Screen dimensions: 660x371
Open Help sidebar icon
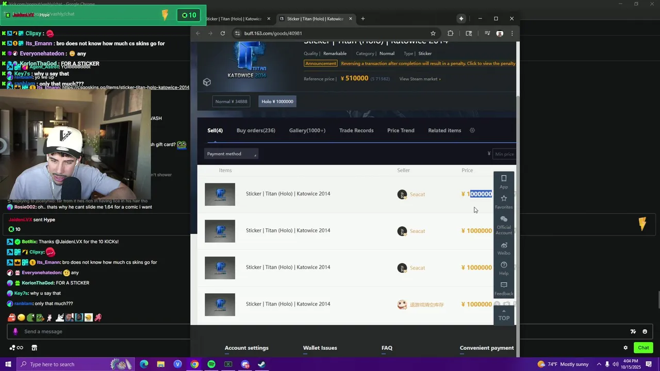504,268
